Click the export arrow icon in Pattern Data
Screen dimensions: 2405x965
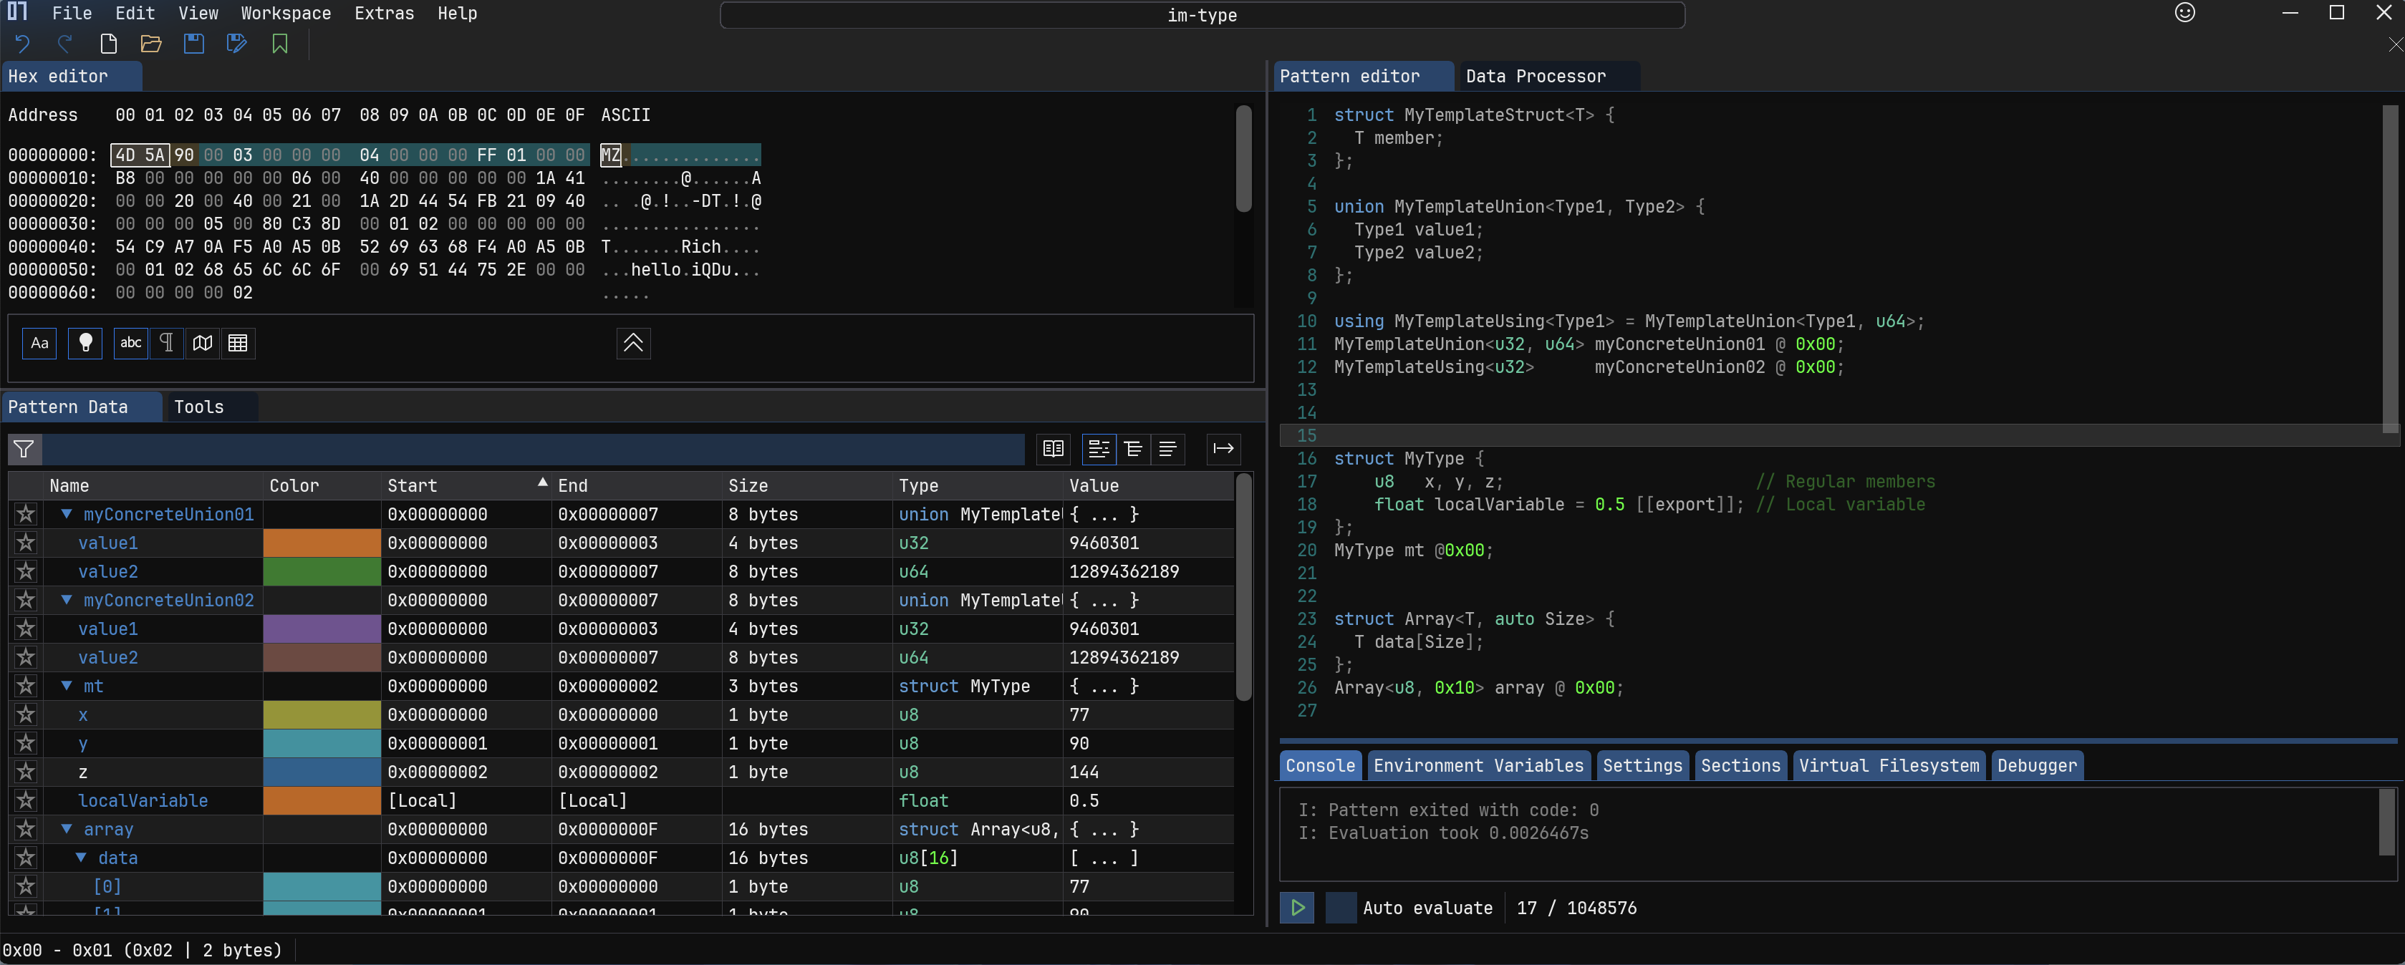[1223, 449]
